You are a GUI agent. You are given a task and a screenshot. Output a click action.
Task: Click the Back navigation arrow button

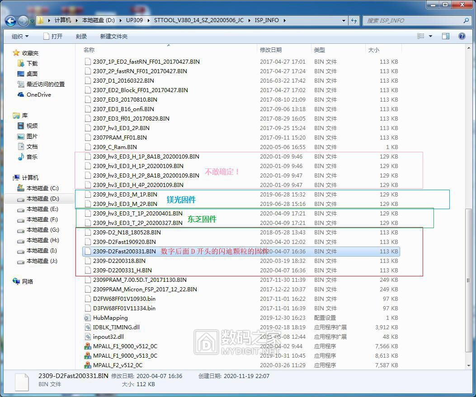tap(11, 21)
